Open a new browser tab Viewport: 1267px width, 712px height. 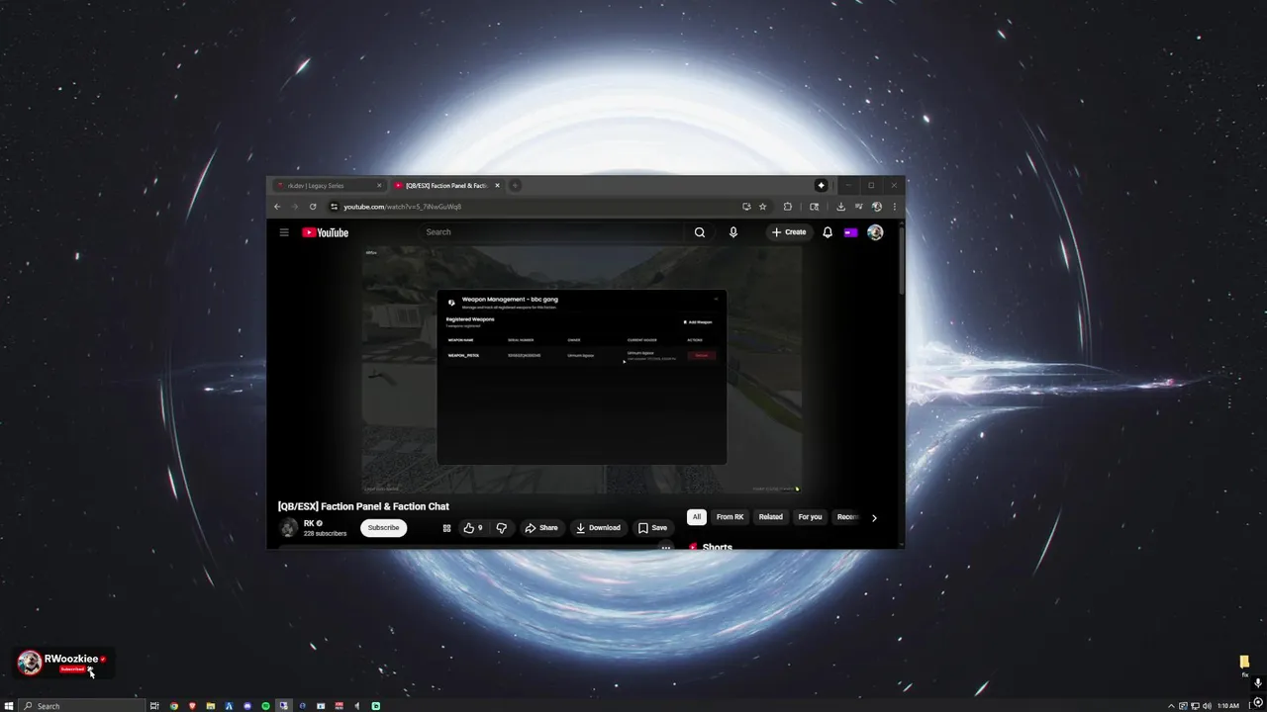pyautogui.click(x=515, y=186)
